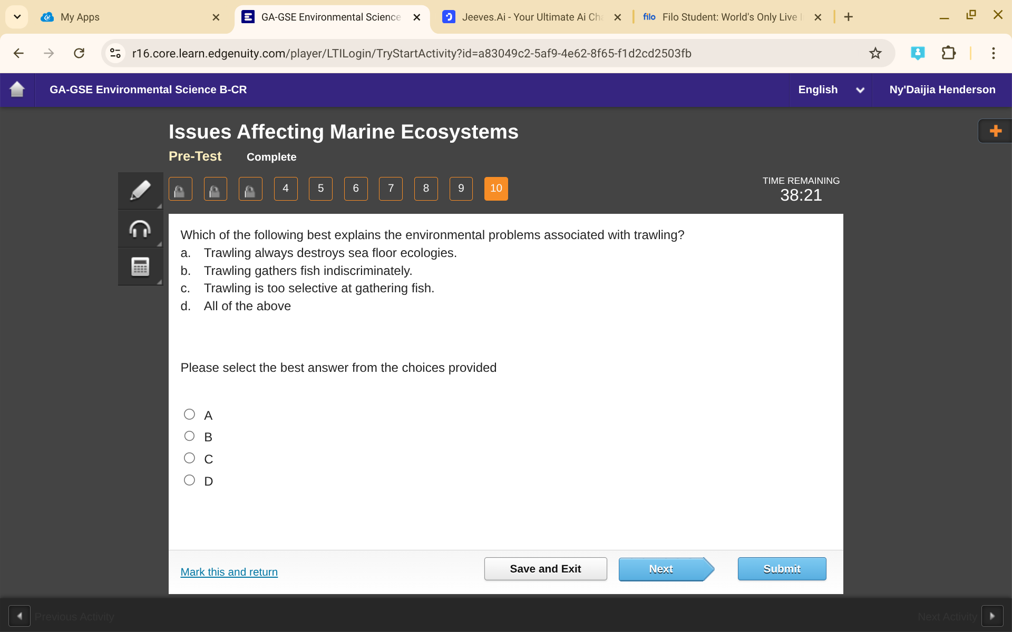Click the profile icon in the address bar

918,53
